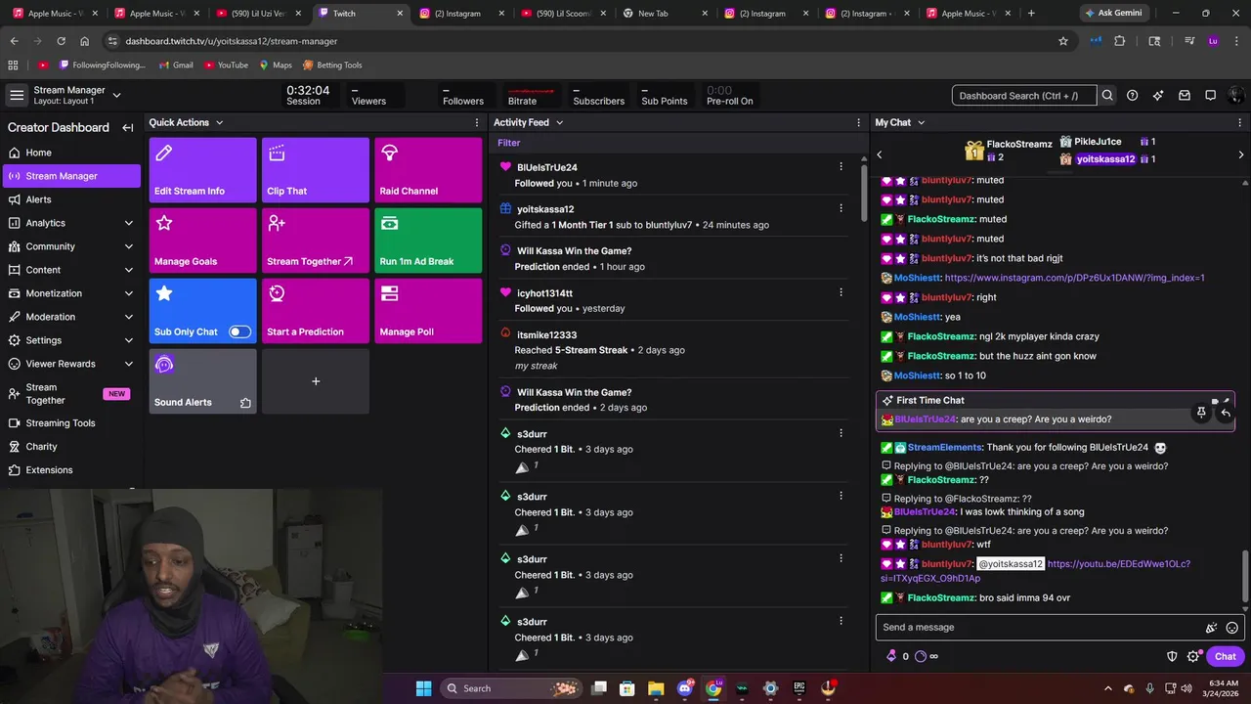Expand the Monetization sidebar section
The width and height of the screenshot is (1251, 704).
click(128, 293)
